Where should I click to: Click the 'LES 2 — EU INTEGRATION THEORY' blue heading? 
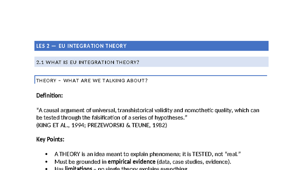(x=81, y=46)
